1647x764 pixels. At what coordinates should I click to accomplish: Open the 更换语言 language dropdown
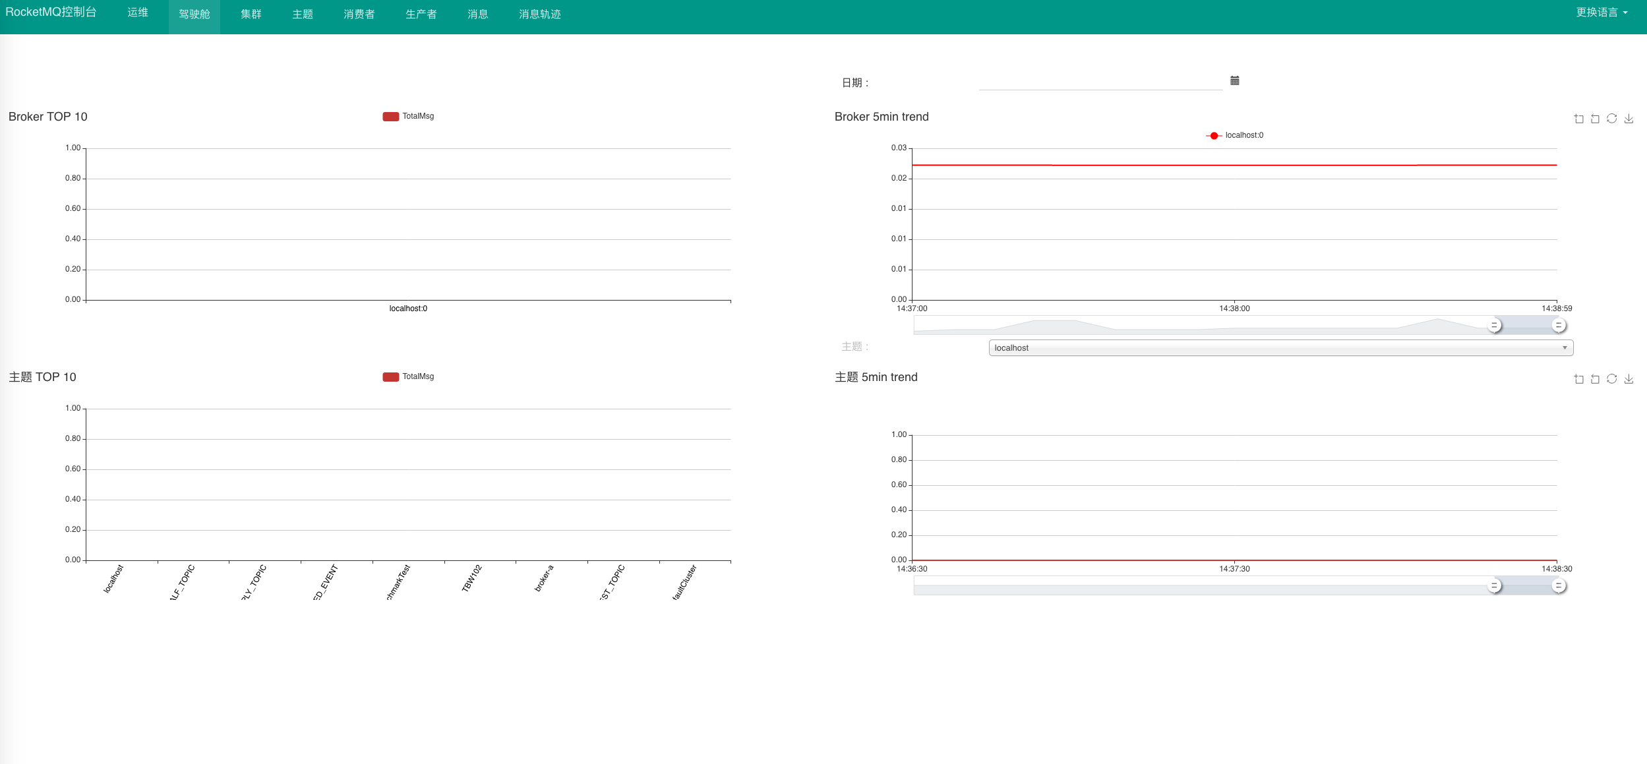(1602, 13)
